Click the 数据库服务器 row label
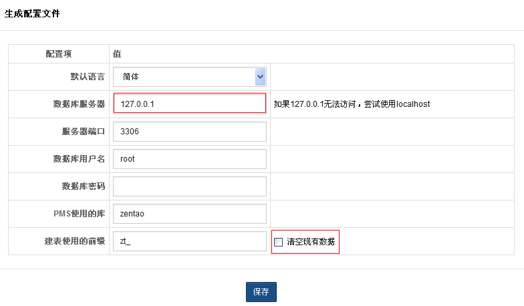 (79, 104)
